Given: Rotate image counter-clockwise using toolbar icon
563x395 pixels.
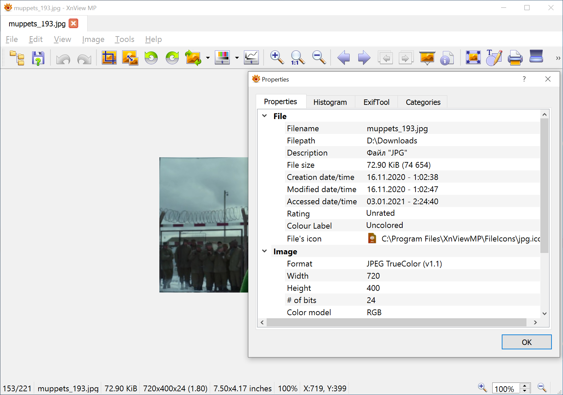Looking at the screenshot, I should pos(151,58).
